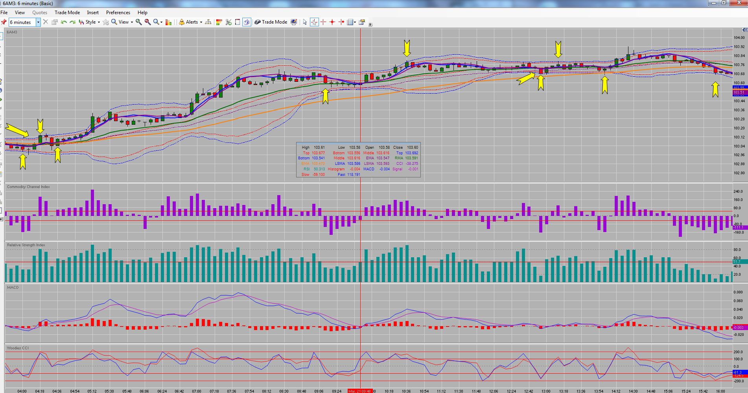Click the '04:00' time axis label
Image resolution: width=748 pixels, height=393 pixels.
point(22,391)
